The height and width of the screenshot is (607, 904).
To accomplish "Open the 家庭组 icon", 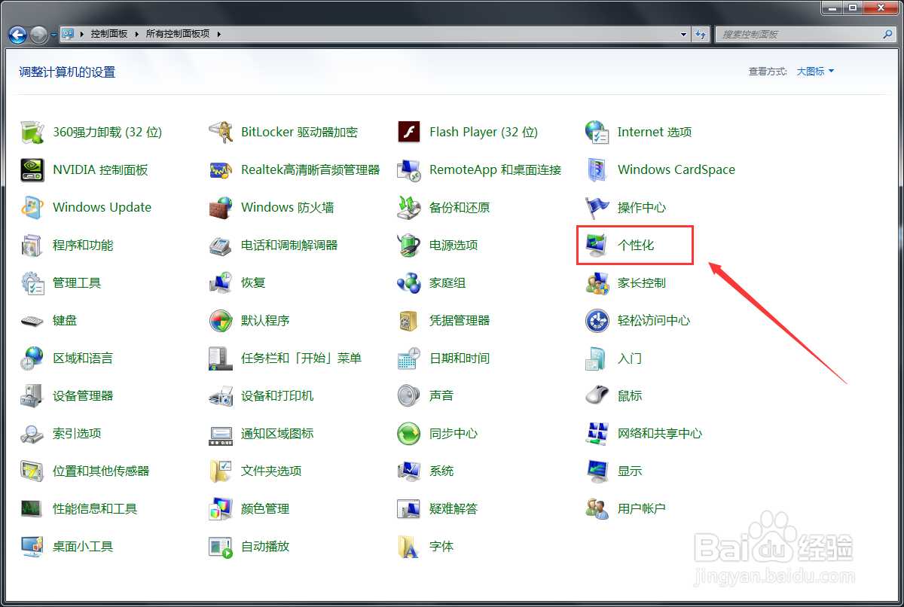I will pos(409,282).
